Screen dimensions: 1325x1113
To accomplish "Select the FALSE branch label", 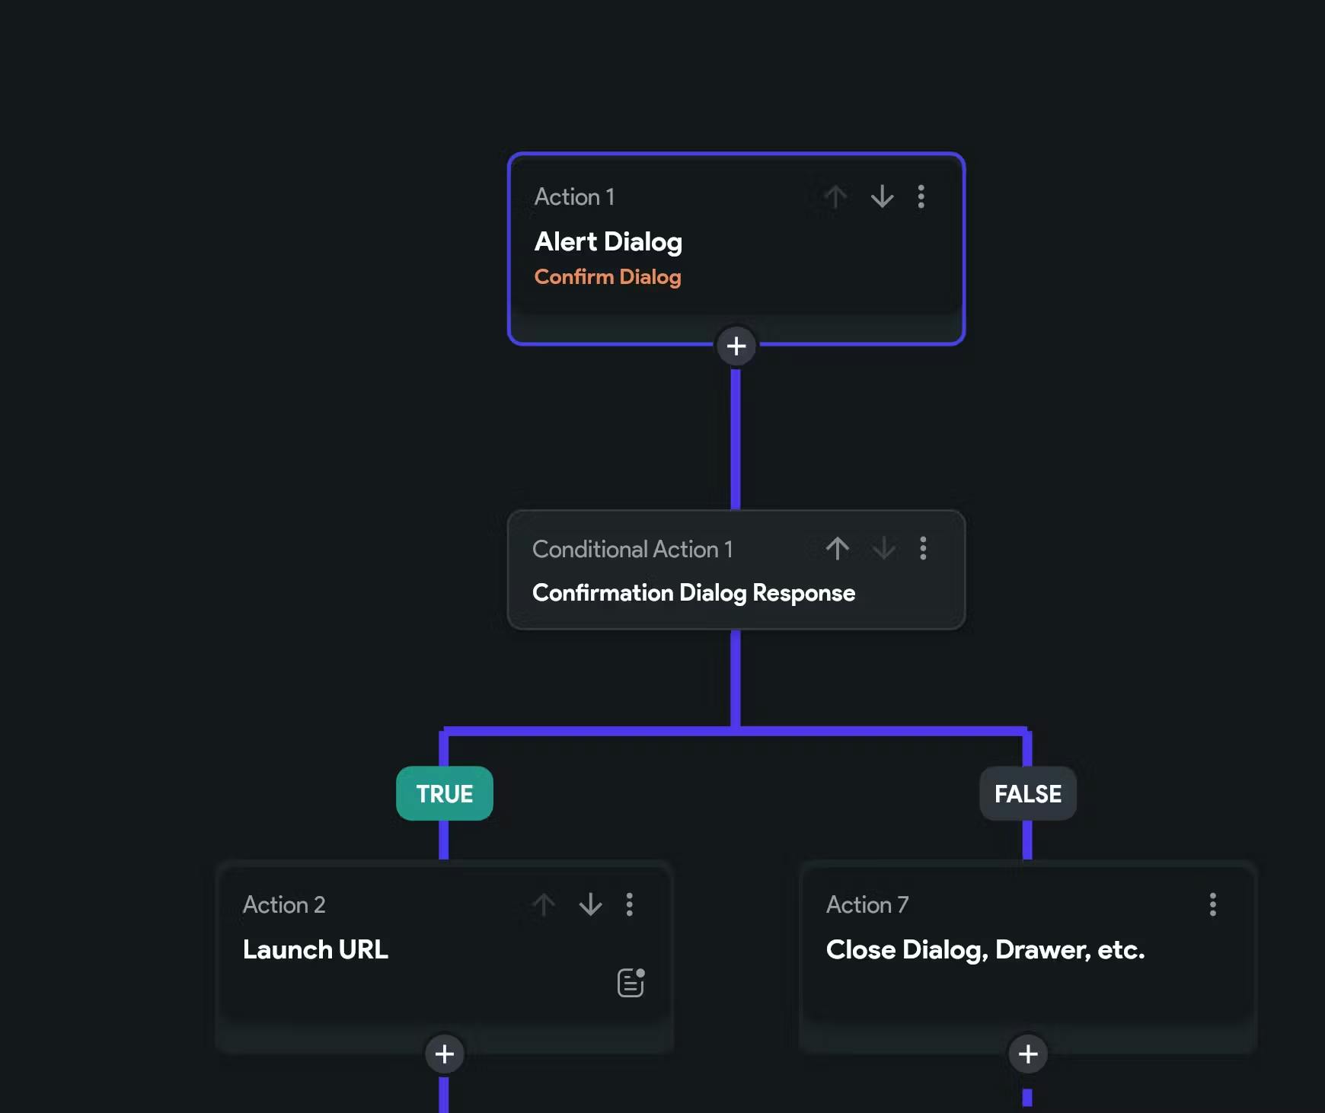I will click(1027, 793).
